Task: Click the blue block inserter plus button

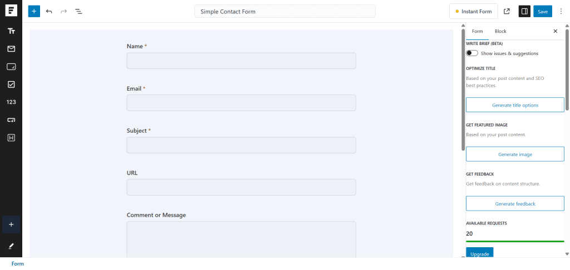Action: point(34,11)
